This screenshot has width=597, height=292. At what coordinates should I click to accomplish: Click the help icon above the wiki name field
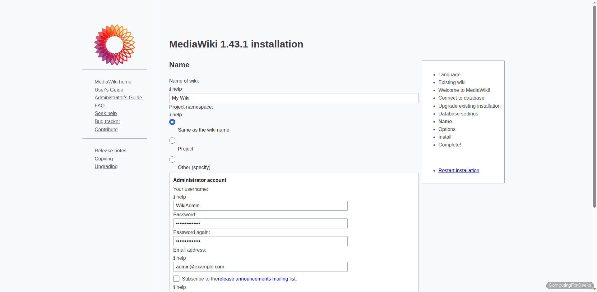click(175, 89)
